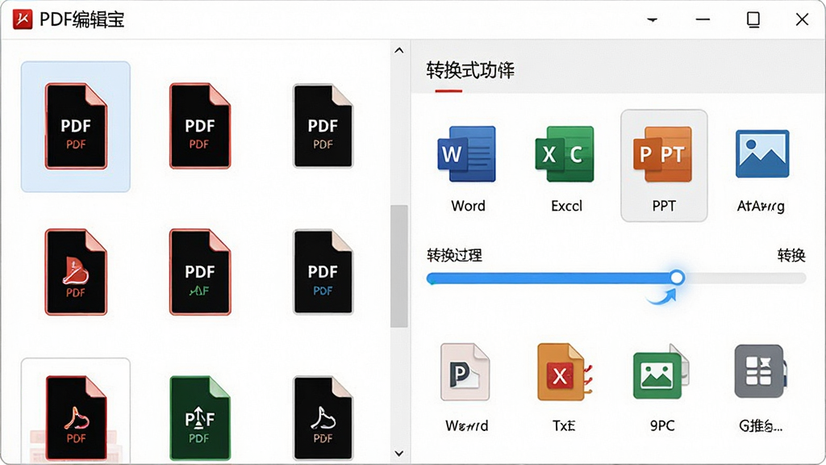This screenshot has height=465, width=826.
Task: Click the unfilled gray part of progress bar
Action: 745,278
